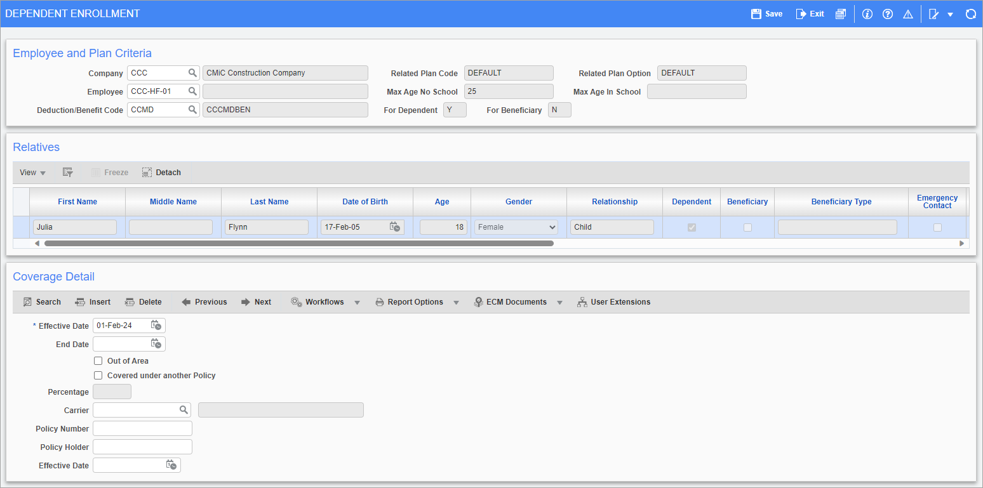Open Report Options menu

tap(409, 302)
